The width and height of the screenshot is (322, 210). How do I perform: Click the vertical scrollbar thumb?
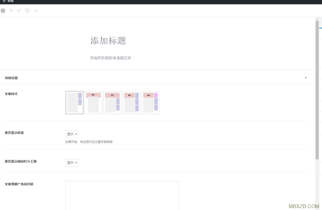(317, 90)
